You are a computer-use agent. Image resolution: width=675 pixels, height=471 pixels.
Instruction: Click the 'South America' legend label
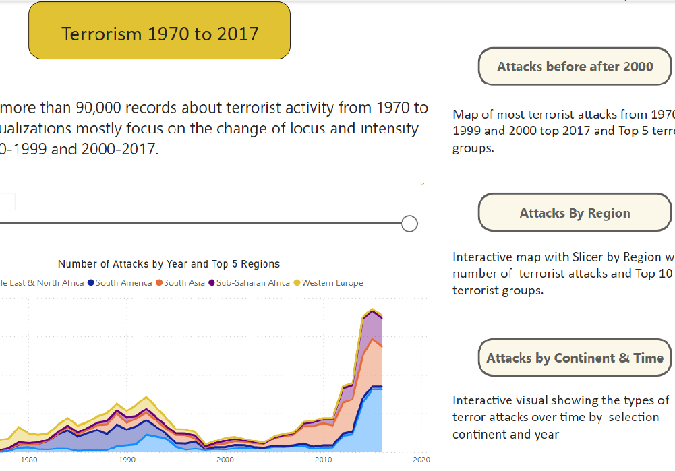[x=124, y=282]
